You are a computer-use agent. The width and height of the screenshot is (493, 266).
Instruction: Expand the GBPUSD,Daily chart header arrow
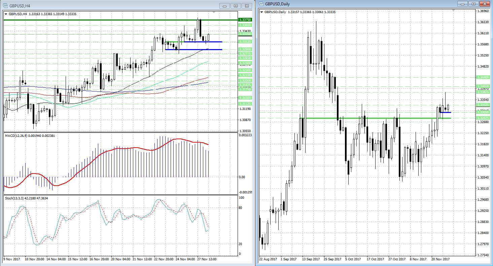pyautogui.click(x=262, y=12)
